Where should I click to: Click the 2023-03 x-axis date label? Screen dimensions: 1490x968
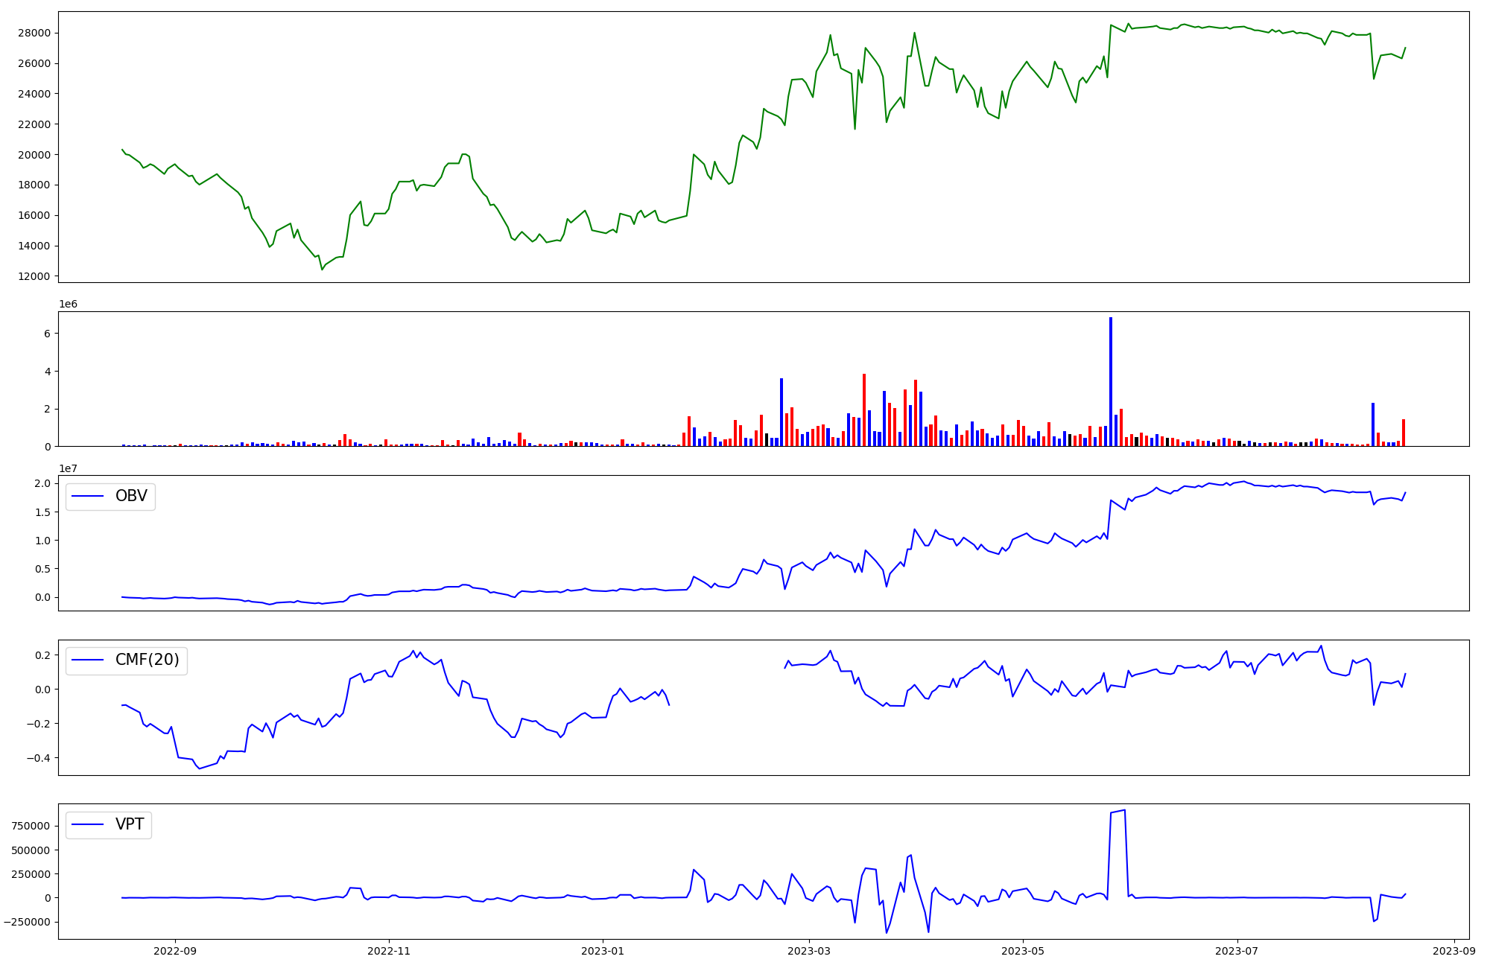[808, 951]
